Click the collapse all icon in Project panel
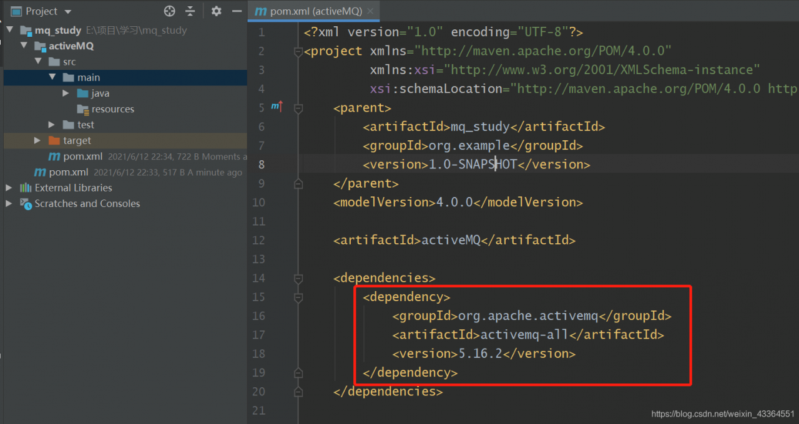Screen dimensions: 799x424 point(190,11)
